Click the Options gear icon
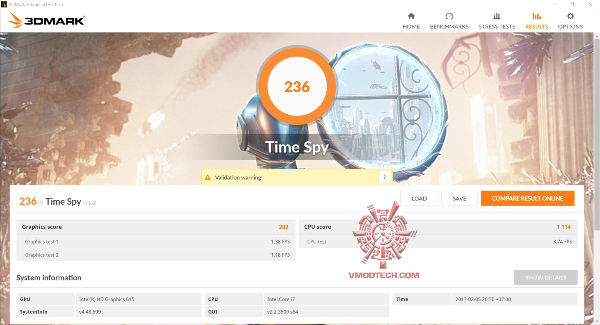This screenshot has height=325, width=600. click(570, 16)
